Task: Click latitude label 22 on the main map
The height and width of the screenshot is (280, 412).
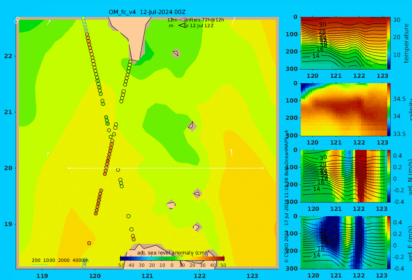Action: (x=8, y=56)
